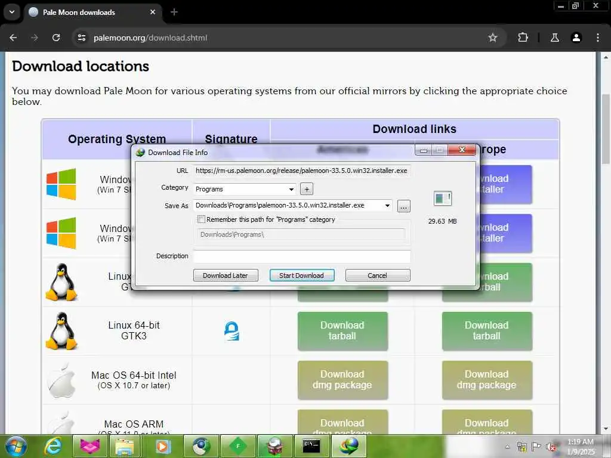Open the pink cat app on taskbar
This screenshot has height=458, width=611.
(x=90, y=446)
